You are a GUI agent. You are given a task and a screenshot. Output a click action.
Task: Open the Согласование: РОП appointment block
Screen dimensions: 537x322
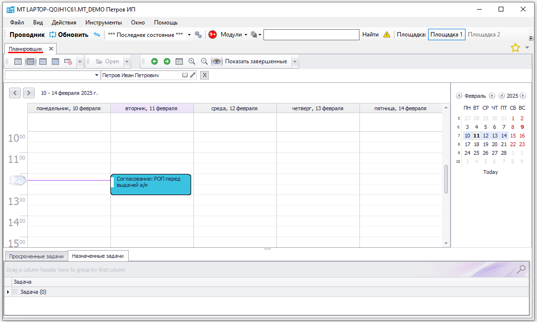pos(151,184)
